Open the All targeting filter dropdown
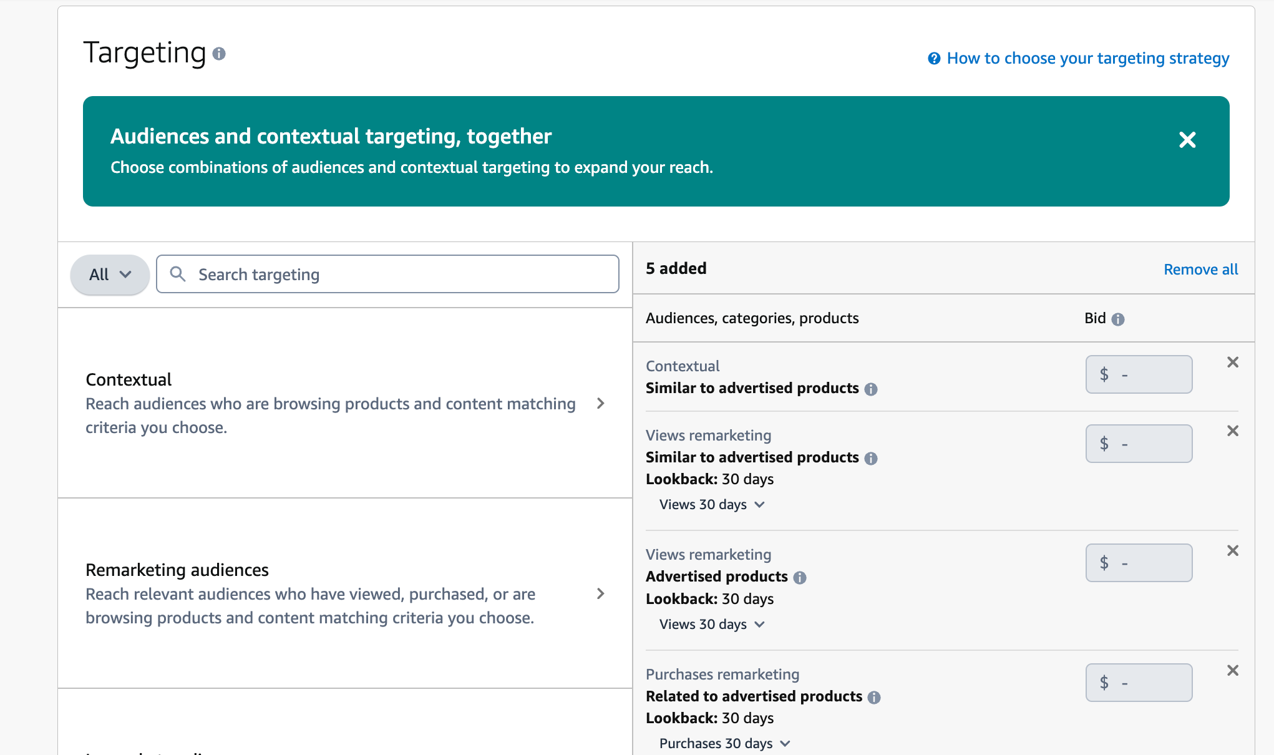This screenshot has height=755, width=1274. 108,274
